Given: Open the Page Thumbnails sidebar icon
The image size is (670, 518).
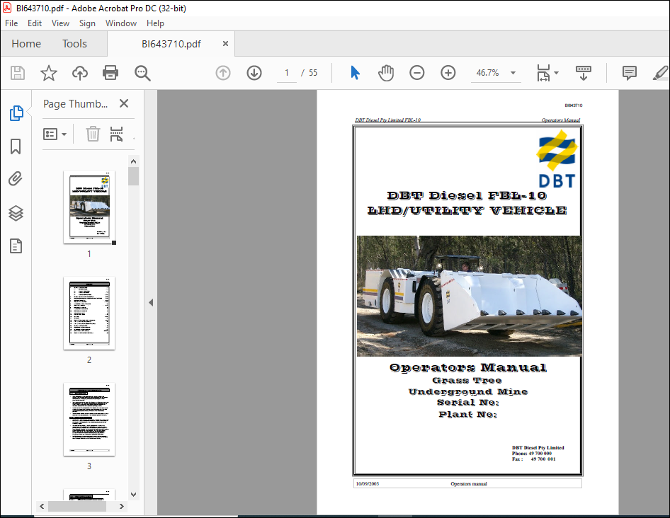Looking at the screenshot, I should 16,113.
